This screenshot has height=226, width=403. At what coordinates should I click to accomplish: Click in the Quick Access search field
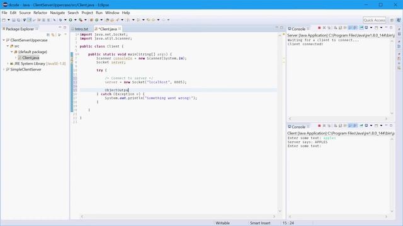375,20
